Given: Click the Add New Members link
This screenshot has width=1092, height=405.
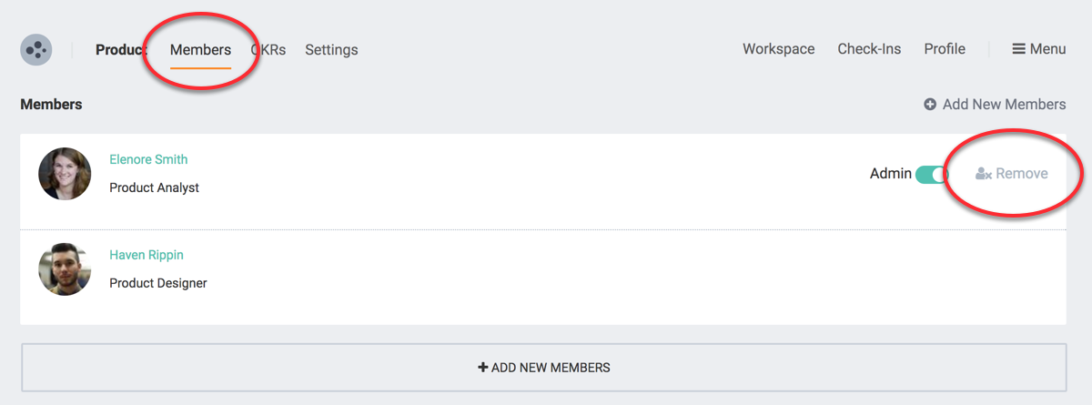Looking at the screenshot, I should coord(1004,105).
